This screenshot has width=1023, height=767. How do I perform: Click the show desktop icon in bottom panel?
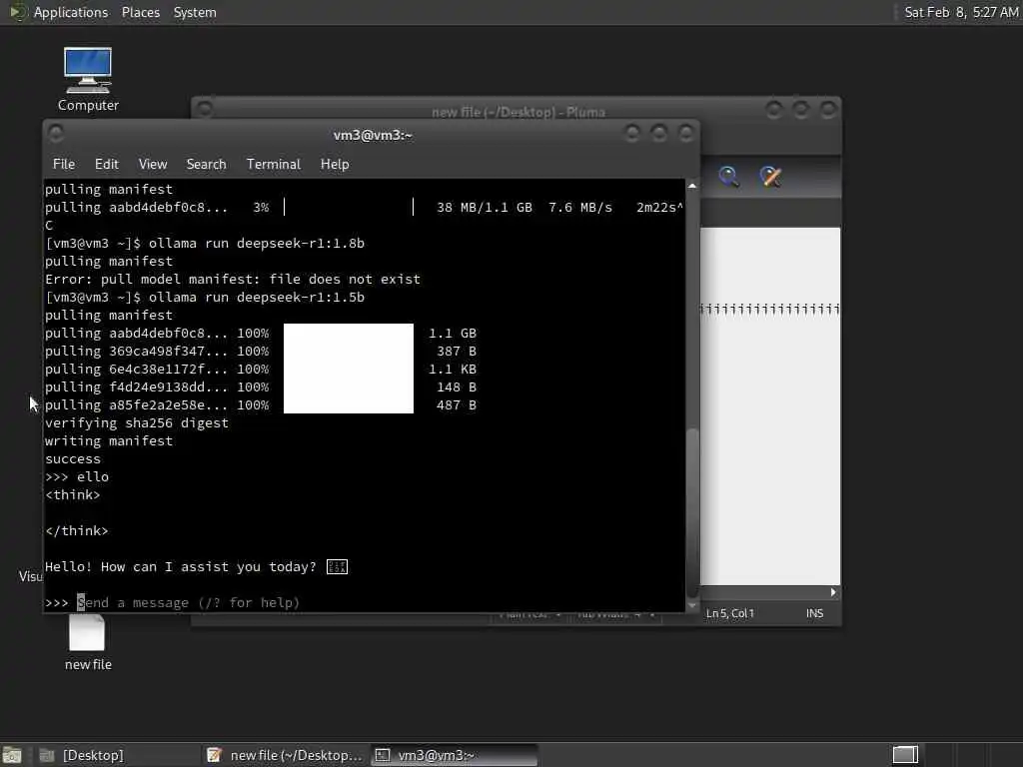pyautogui.click(x=12, y=755)
